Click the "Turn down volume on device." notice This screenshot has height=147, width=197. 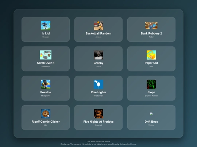click(x=98, y=142)
